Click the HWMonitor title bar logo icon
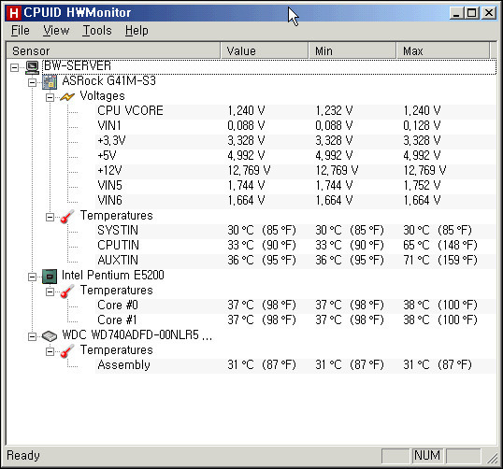503x469 pixels. tap(14, 13)
